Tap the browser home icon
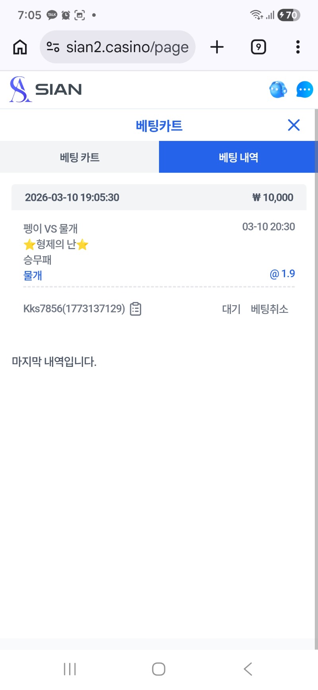This screenshot has width=318, height=690. [x=20, y=47]
